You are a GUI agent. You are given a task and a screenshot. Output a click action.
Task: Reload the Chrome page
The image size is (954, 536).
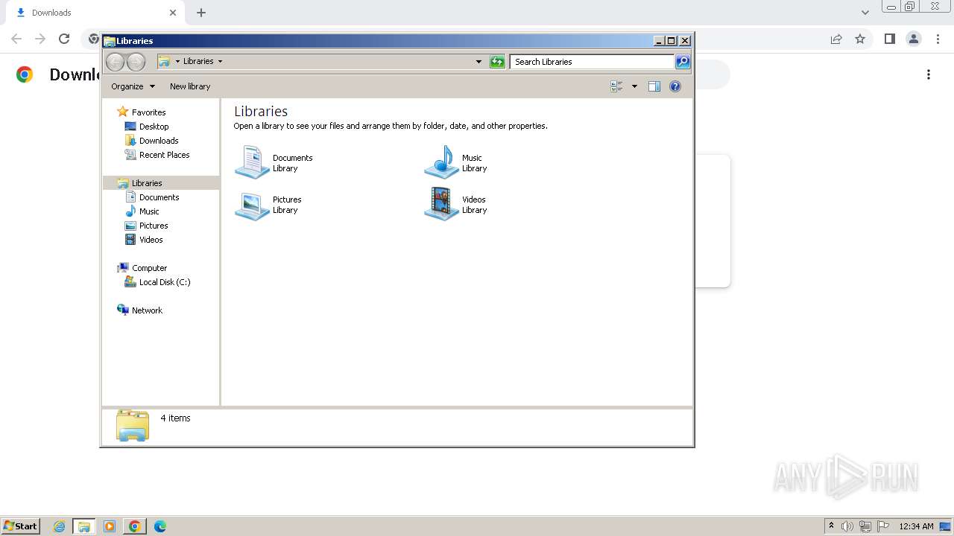(64, 39)
